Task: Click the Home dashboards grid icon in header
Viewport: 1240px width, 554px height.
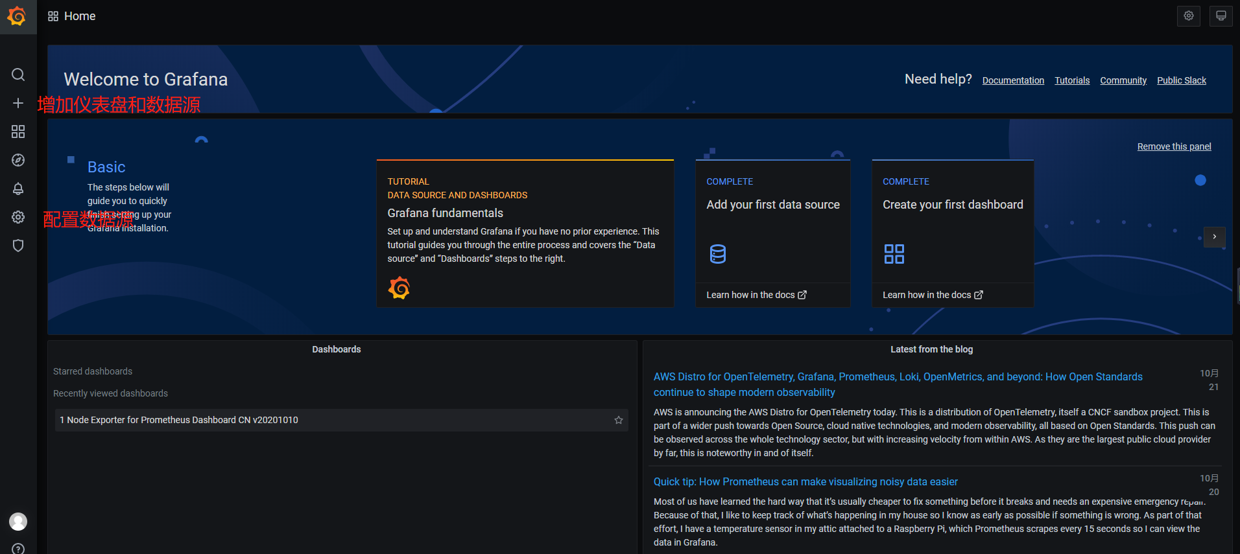Action: (x=53, y=16)
